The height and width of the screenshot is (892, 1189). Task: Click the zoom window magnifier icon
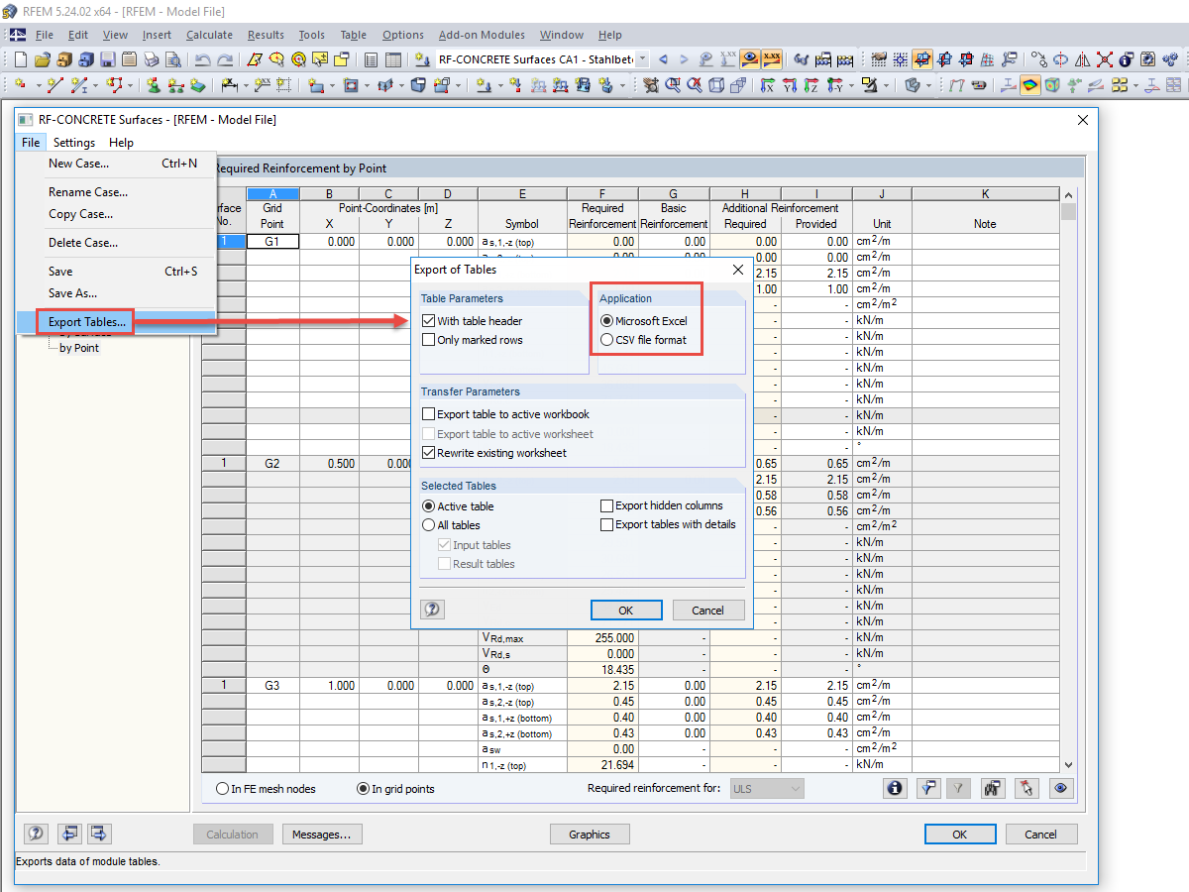tap(673, 85)
